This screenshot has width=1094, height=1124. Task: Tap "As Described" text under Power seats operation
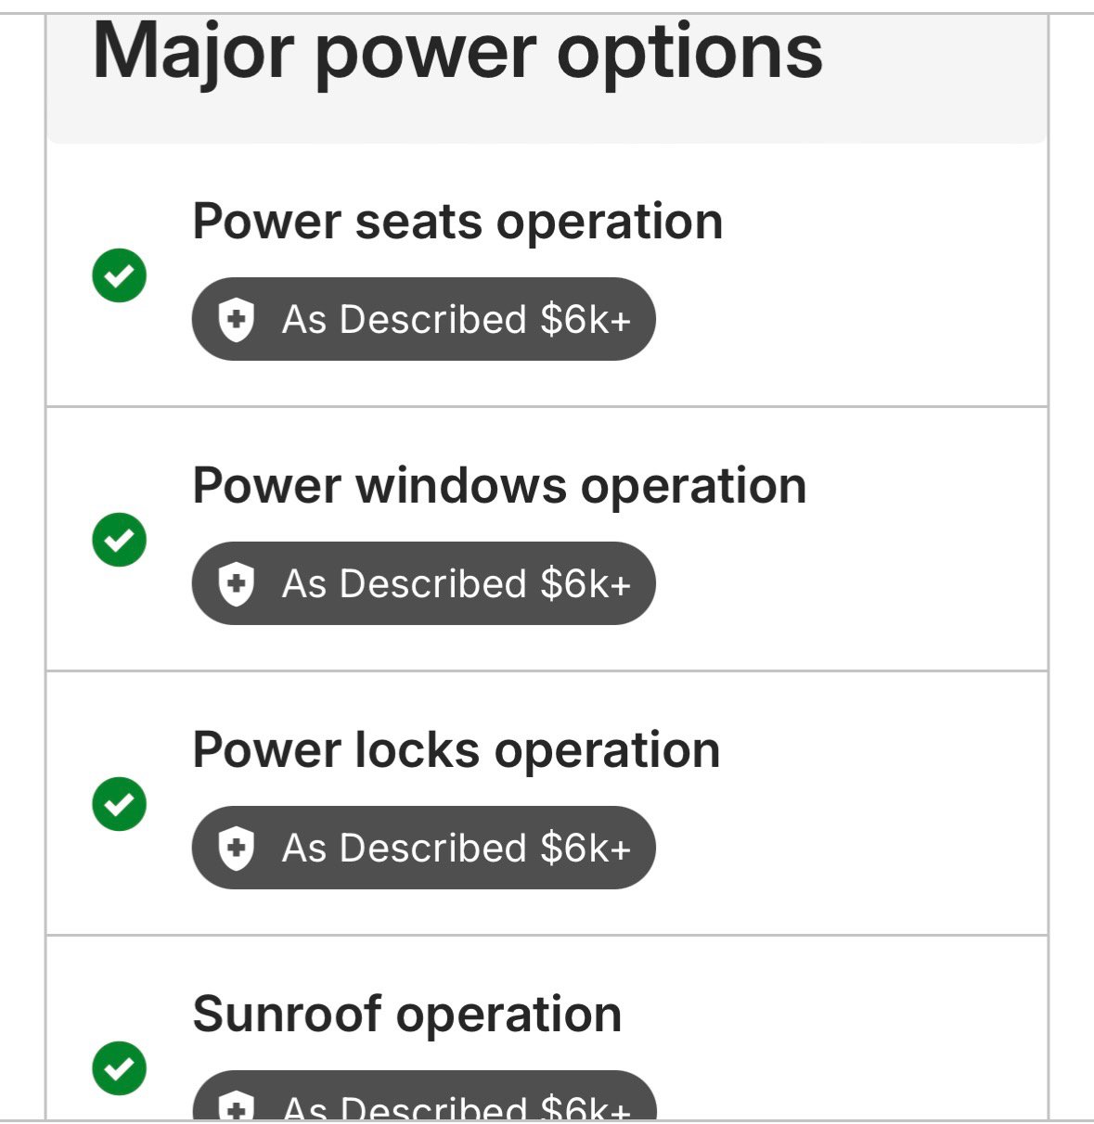pos(405,320)
